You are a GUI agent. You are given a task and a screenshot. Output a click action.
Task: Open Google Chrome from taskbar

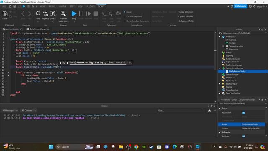pyautogui.click(x=136, y=147)
